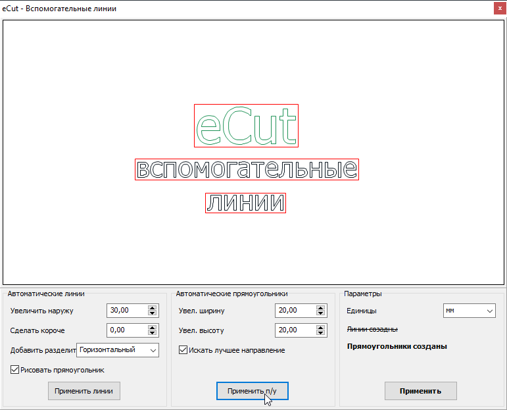
Task: Open the 'Единицы' units dropdown
Action: [x=469, y=311]
